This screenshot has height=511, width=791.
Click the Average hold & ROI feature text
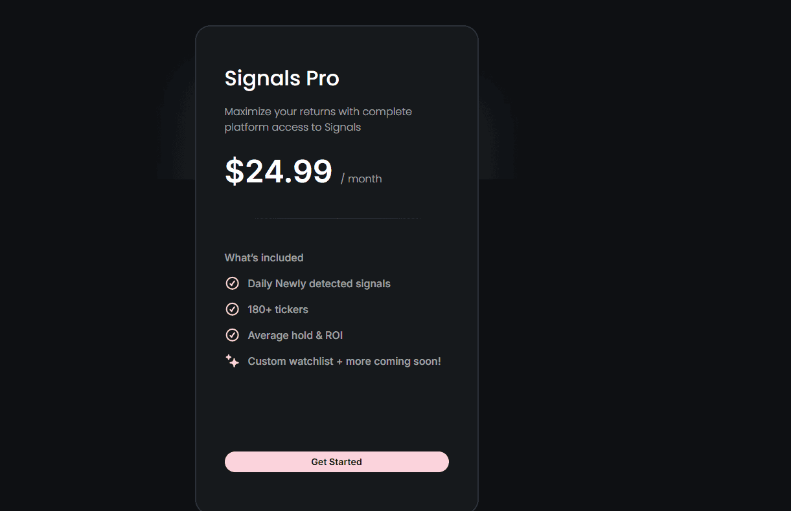coord(295,335)
